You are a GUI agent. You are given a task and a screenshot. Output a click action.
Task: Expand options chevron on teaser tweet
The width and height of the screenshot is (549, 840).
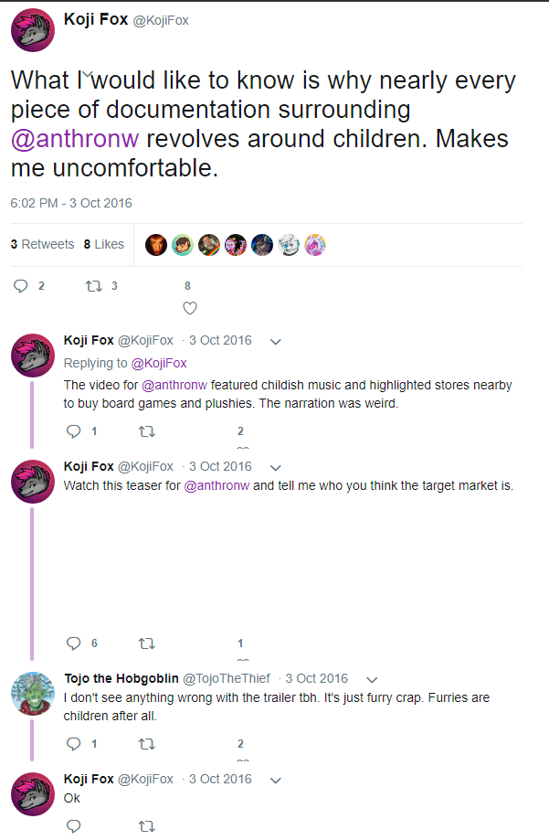pos(276,467)
